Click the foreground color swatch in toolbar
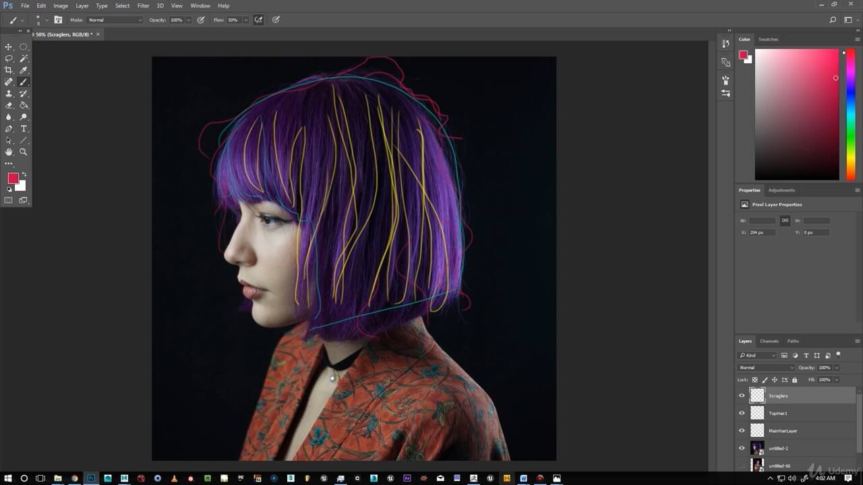Image resolution: width=863 pixels, height=485 pixels. click(13, 178)
